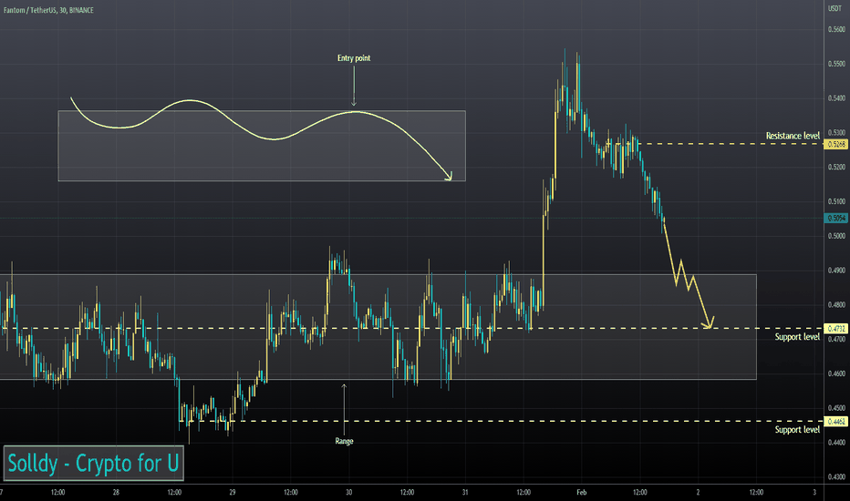The height and width of the screenshot is (501, 850).
Task: Click the 0.5300 price axis label
Action: pyautogui.click(x=836, y=133)
